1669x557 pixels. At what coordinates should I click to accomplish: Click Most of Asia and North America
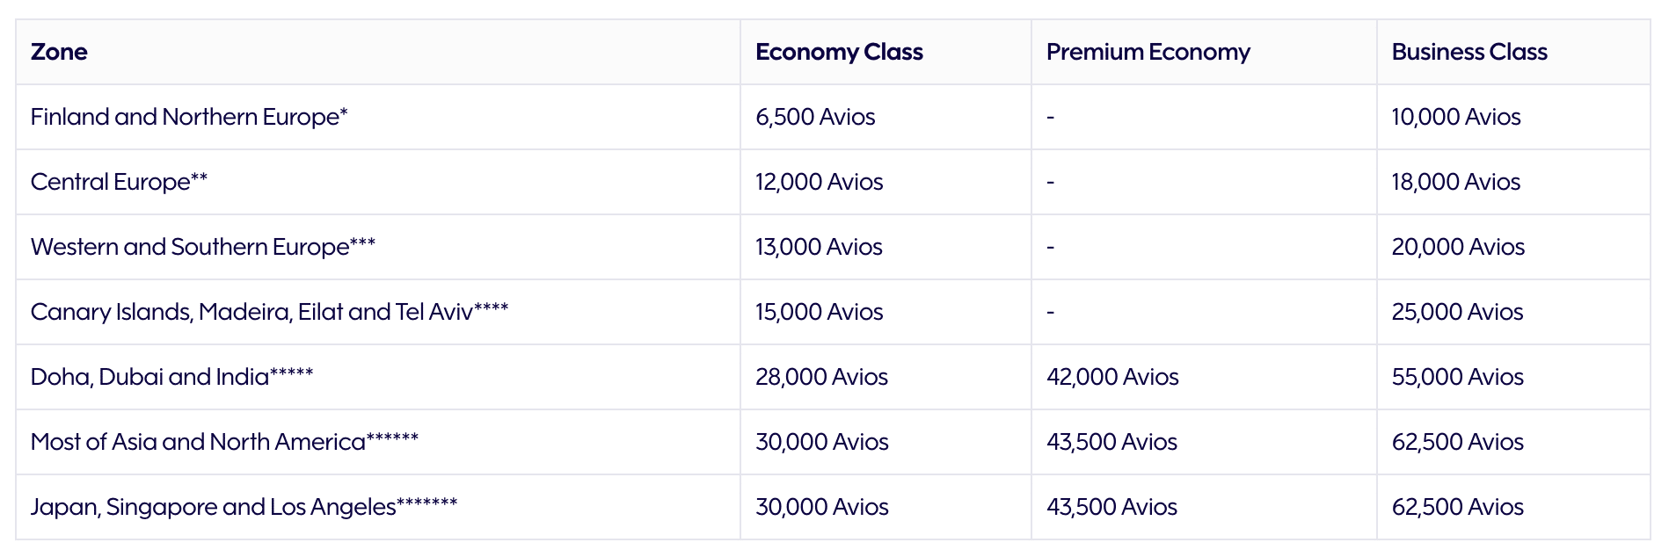point(224,442)
